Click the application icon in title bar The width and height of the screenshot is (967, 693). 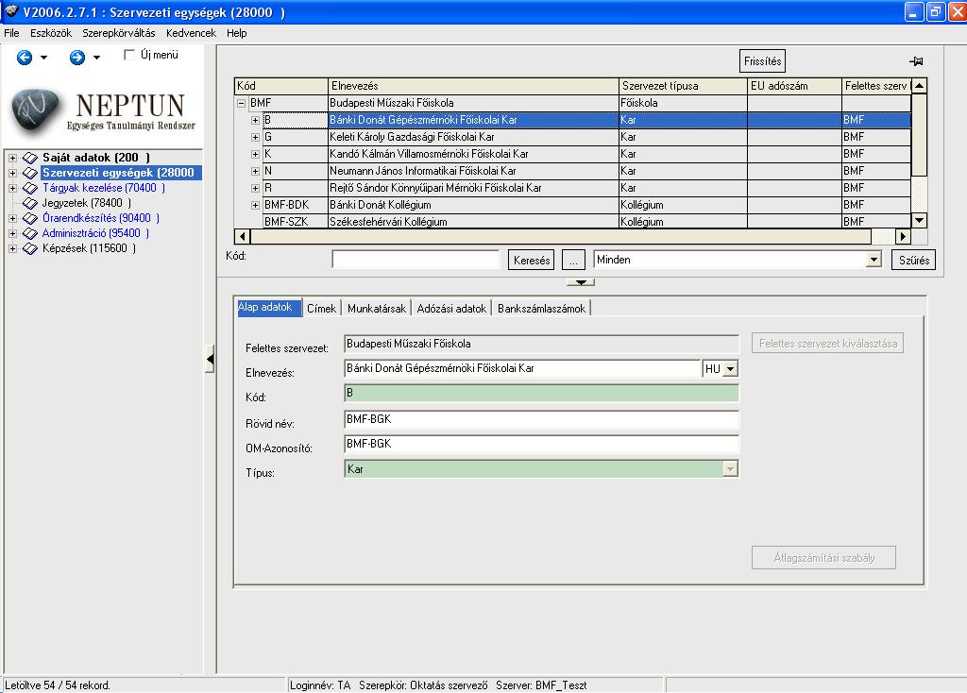click(11, 11)
